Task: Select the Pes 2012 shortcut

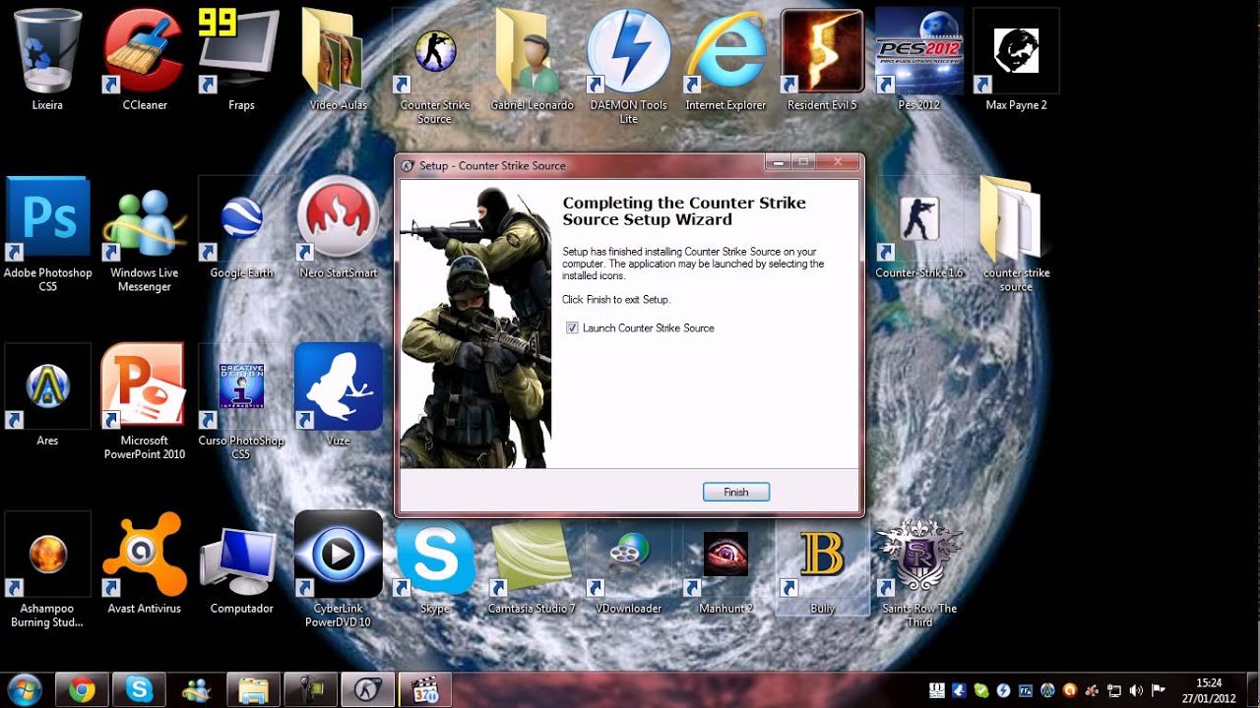Action: (x=918, y=59)
